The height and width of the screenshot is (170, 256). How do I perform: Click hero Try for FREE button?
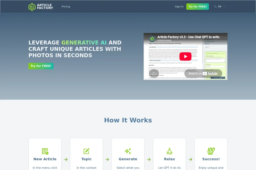point(41,66)
